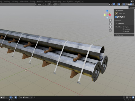
Task: Toggle proportional editing icon
Action: (x=56, y=4)
